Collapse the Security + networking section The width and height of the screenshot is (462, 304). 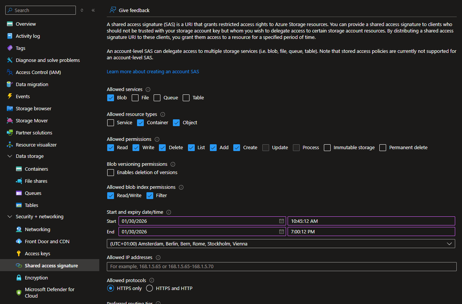pyautogui.click(x=10, y=217)
